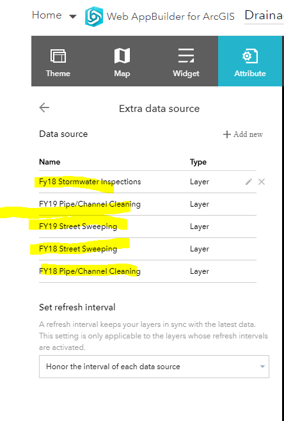Expand the Home dropdown arrow
284x421 pixels.
pos(73,17)
